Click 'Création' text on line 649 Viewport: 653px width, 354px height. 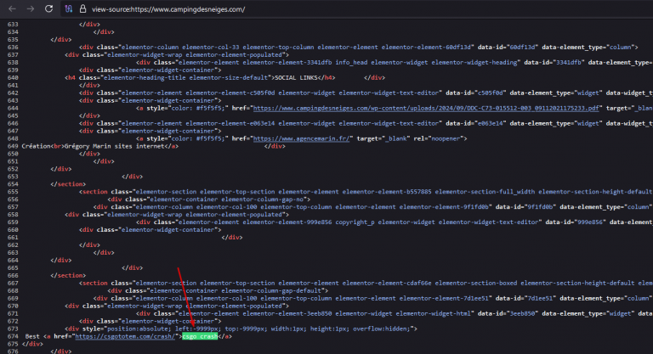point(37,146)
